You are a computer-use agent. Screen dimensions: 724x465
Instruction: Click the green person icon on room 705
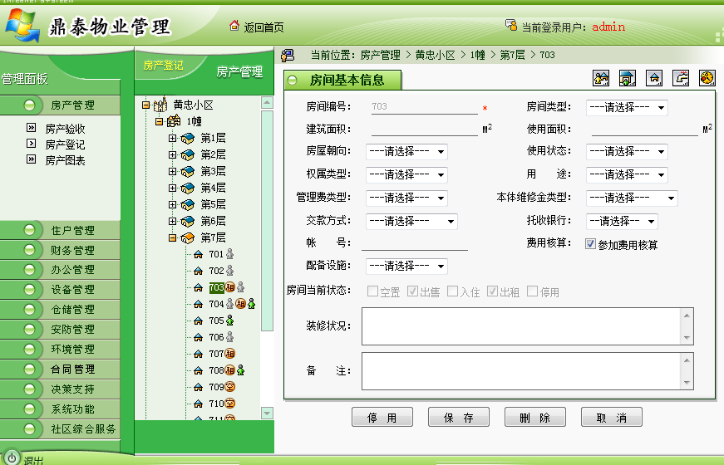[230, 321]
